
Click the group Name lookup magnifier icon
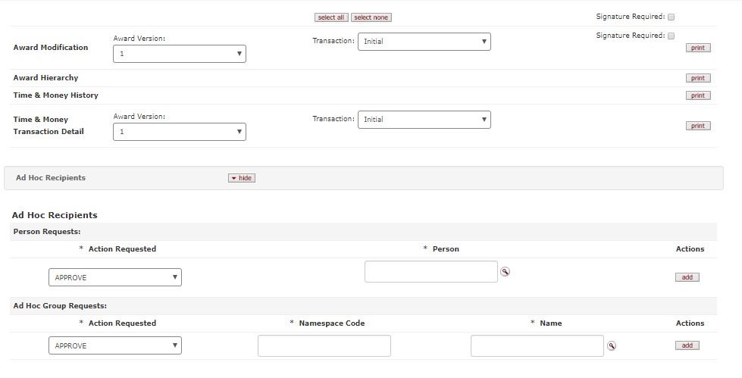click(611, 346)
